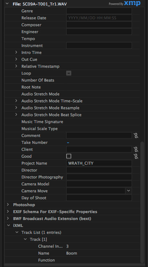Click the vertical scrollbar thumb
The image size is (148, 267).
click(x=143, y=202)
